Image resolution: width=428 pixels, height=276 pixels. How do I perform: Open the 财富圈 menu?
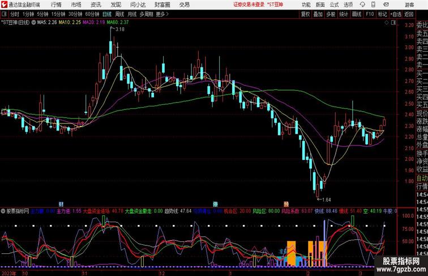click(x=162, y=5)
